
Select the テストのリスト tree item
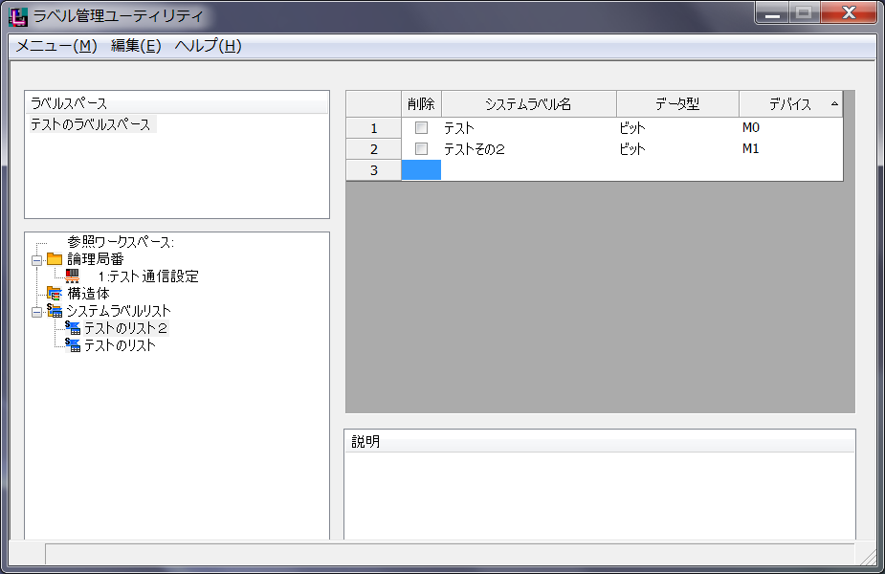(120, 344)
